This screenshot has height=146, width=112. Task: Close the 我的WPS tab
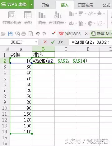[x=86, y=34]
